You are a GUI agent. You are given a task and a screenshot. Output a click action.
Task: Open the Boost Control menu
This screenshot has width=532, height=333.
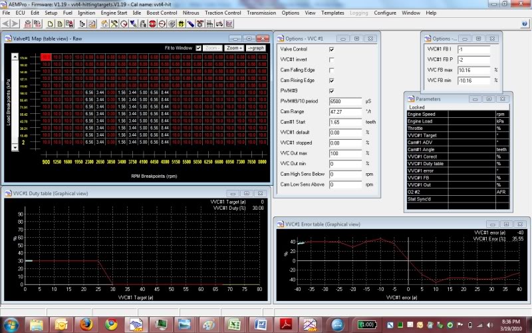click(162, 13)
